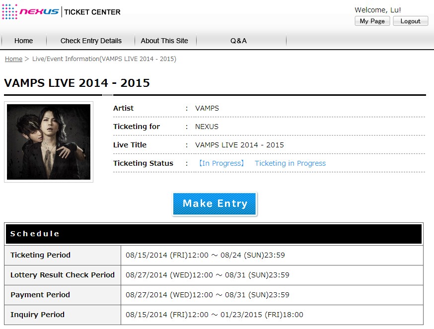Open the Q&A navigation item
Viewport: 434px width, 329px height.
[238, 41]
